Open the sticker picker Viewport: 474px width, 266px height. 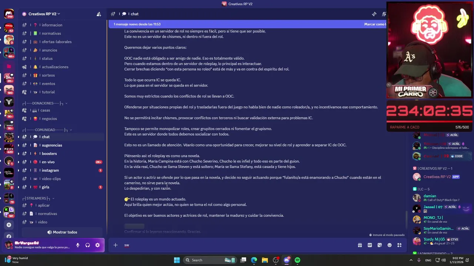pos(380,245)
